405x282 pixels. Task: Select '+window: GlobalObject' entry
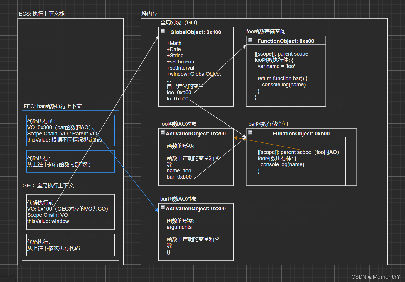pos(194,74)
